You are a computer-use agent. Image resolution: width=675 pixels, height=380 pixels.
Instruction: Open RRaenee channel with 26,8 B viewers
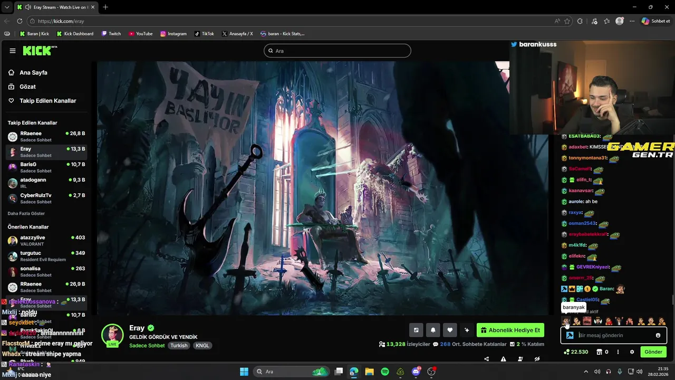46,137
